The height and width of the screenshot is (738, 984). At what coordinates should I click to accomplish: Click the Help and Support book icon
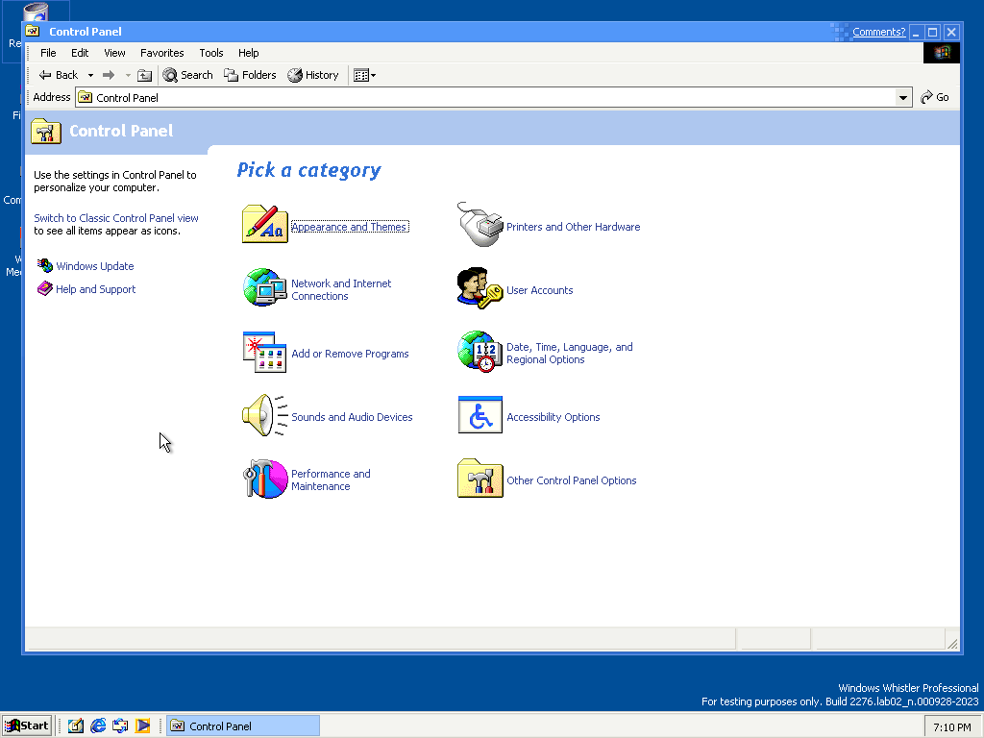pos(44,288)
